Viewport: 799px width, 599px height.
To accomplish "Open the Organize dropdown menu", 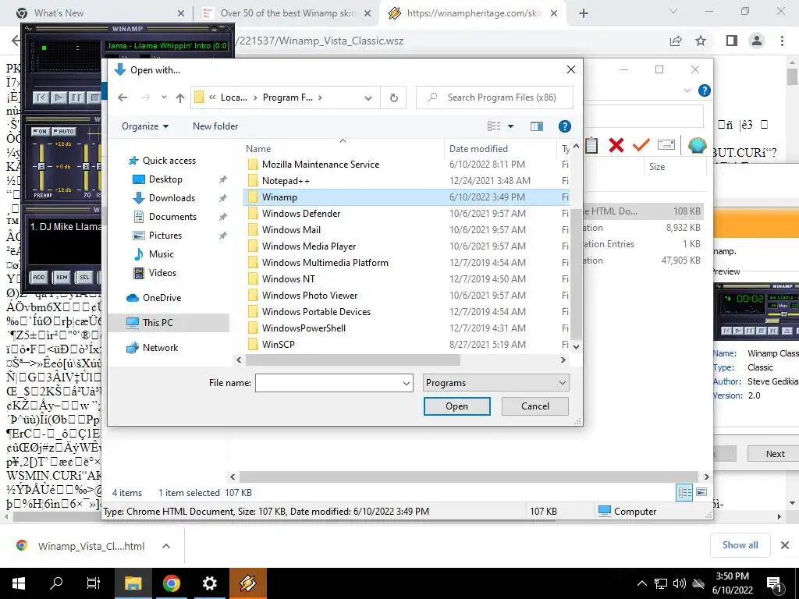I will (x=144, y=126).
